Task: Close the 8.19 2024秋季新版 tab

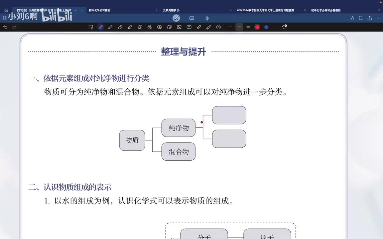Action: click(x=305, y=10)
